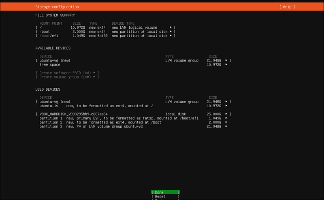Open arrow for ubuntu-lv logical volume
This screenshot has width=324, height=200.
[226, 106]
